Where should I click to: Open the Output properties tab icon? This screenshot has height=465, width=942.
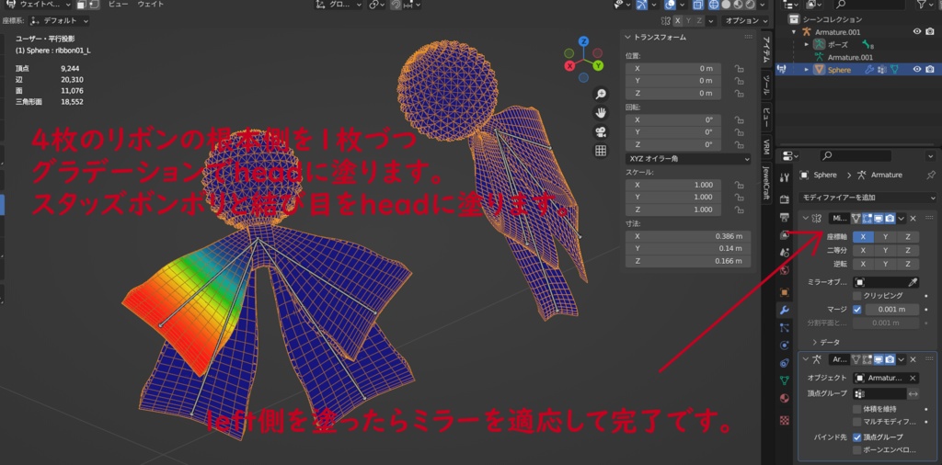point(784,217)
